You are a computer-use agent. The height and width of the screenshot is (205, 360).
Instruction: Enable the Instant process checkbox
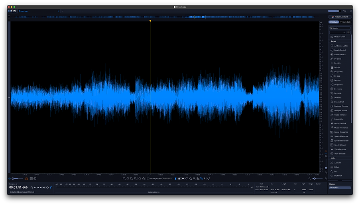[x=148, y=178]
